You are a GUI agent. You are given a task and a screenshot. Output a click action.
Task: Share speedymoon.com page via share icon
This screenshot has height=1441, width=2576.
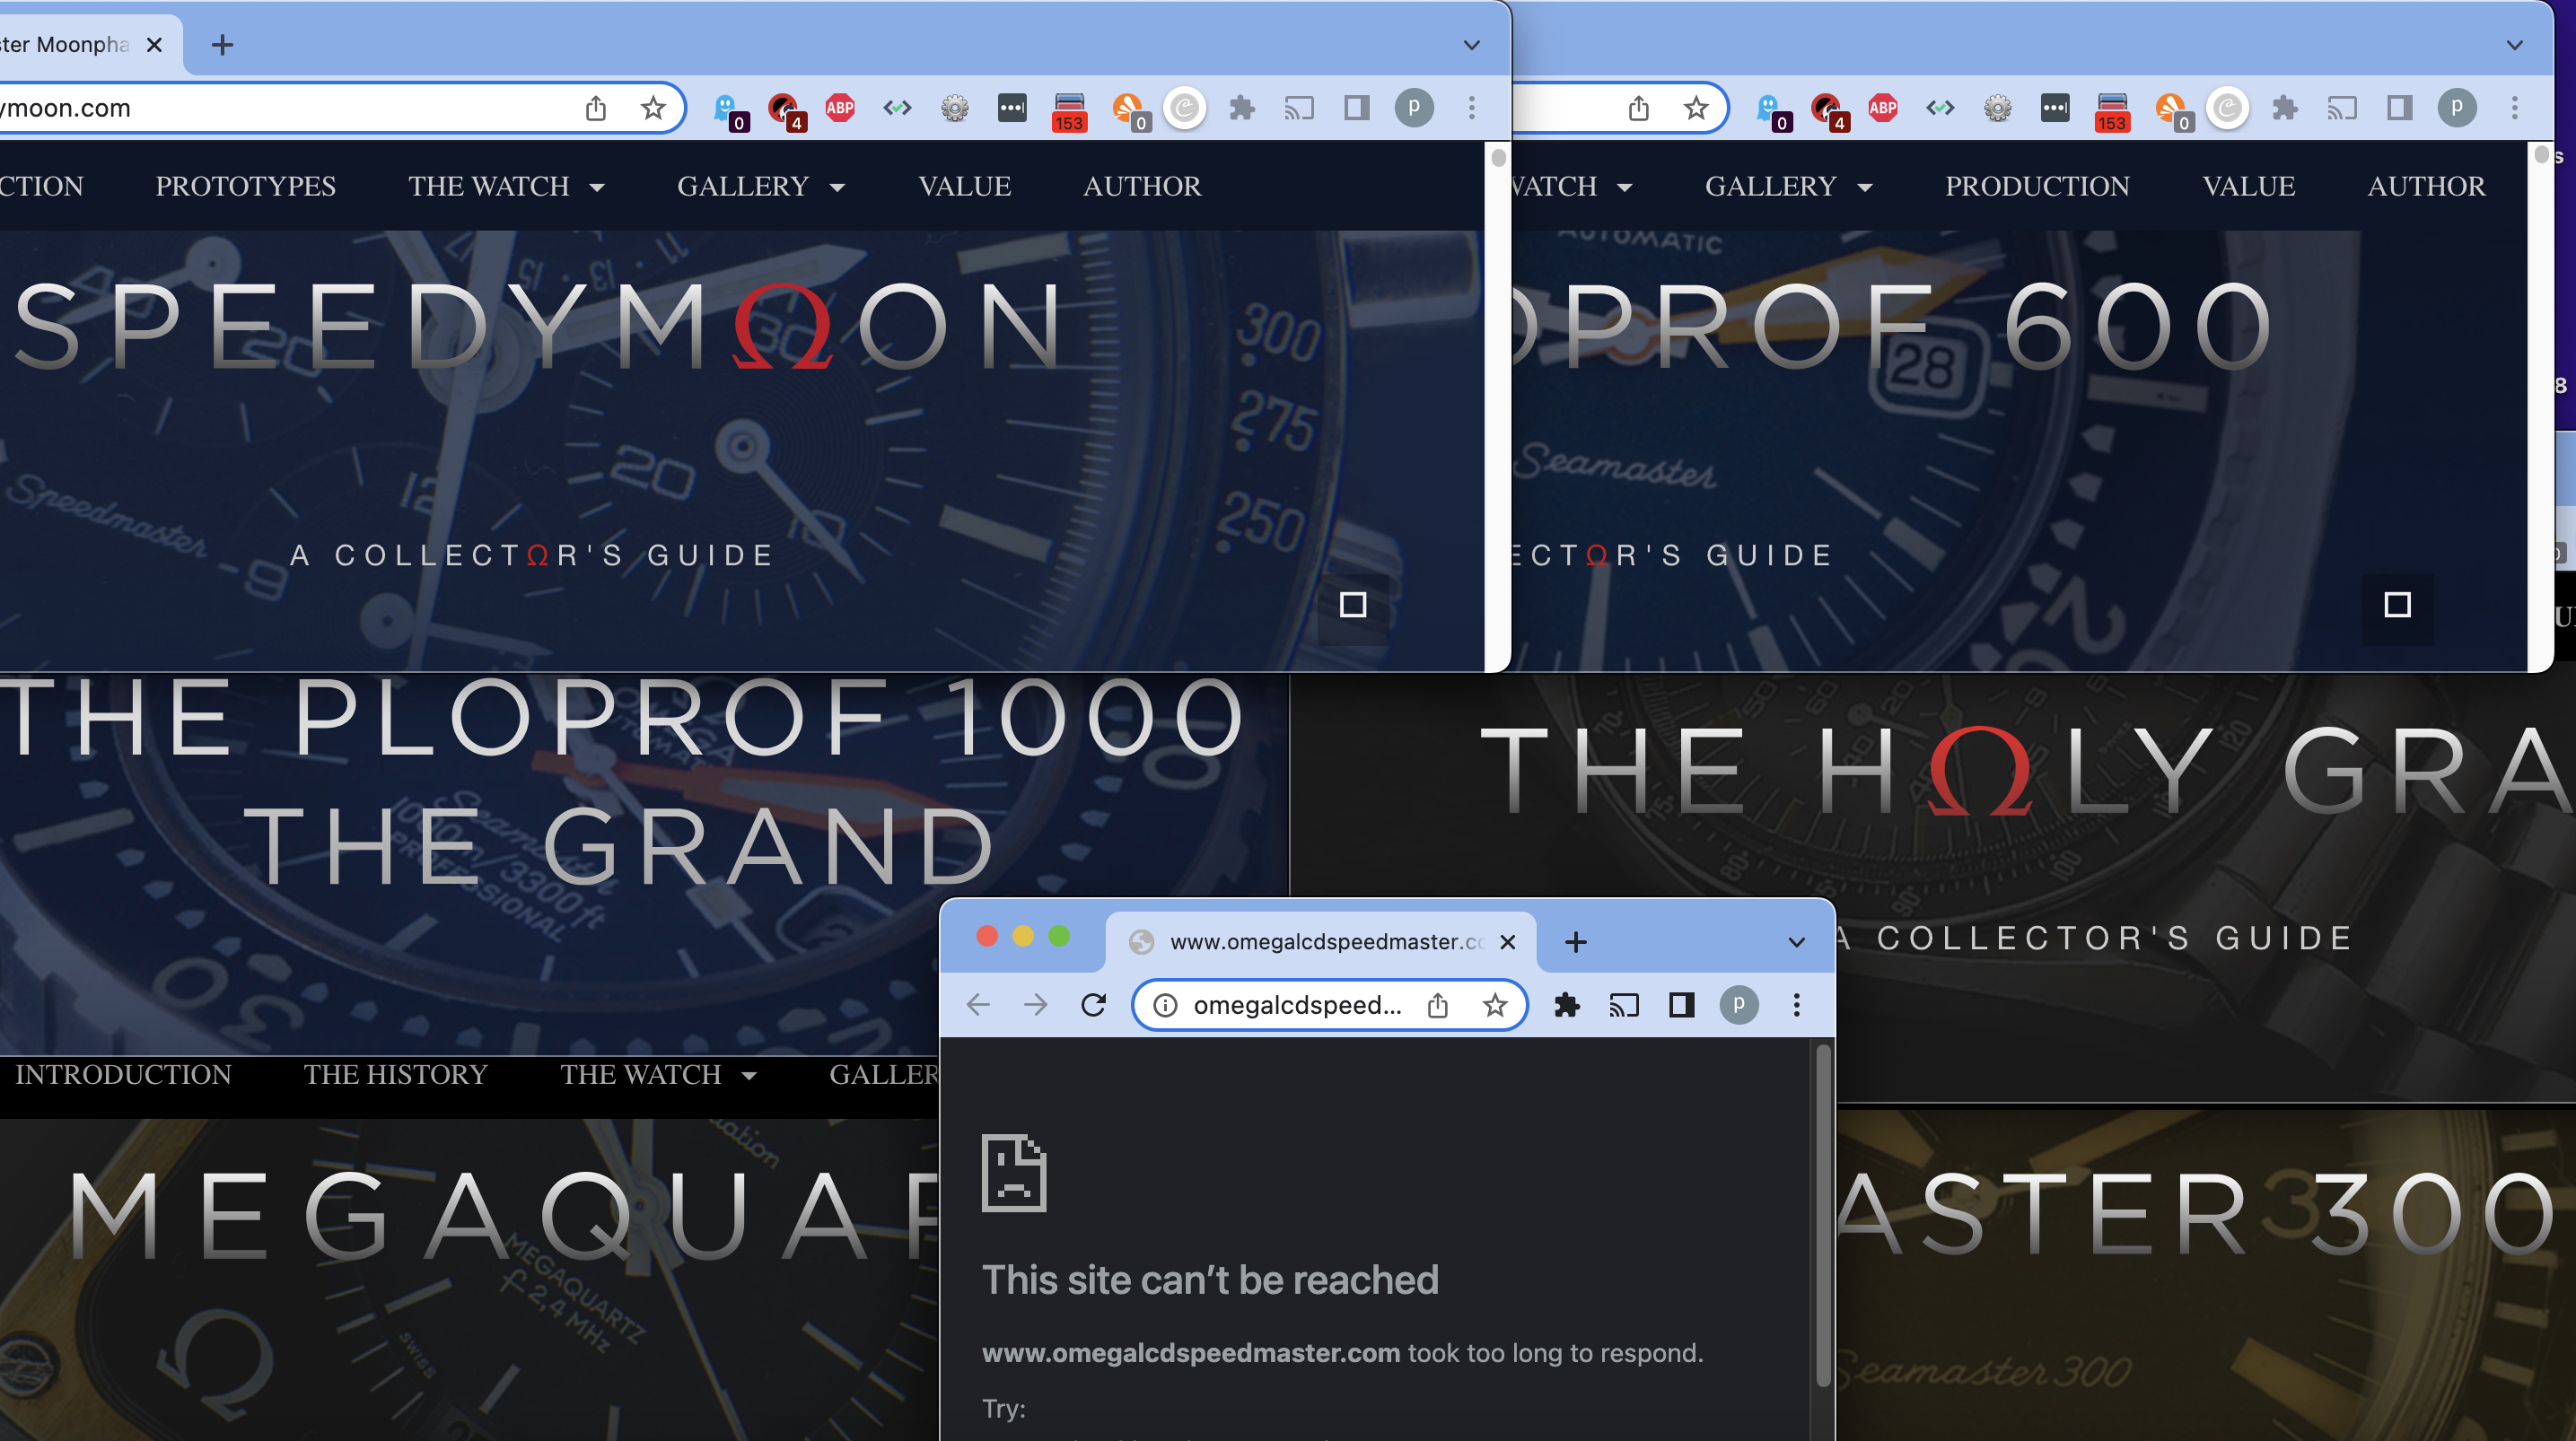point(596,107)
